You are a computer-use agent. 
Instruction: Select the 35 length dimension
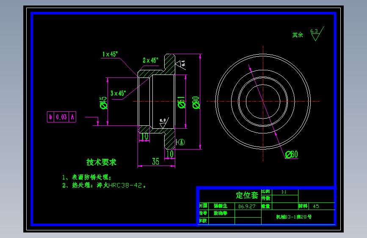pos(156,161)
